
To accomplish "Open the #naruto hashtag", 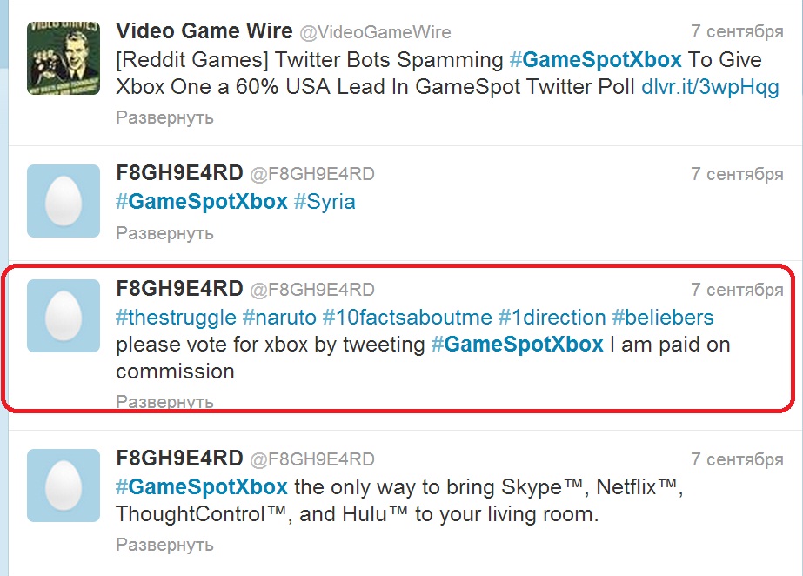I will [x=278, y=317].
